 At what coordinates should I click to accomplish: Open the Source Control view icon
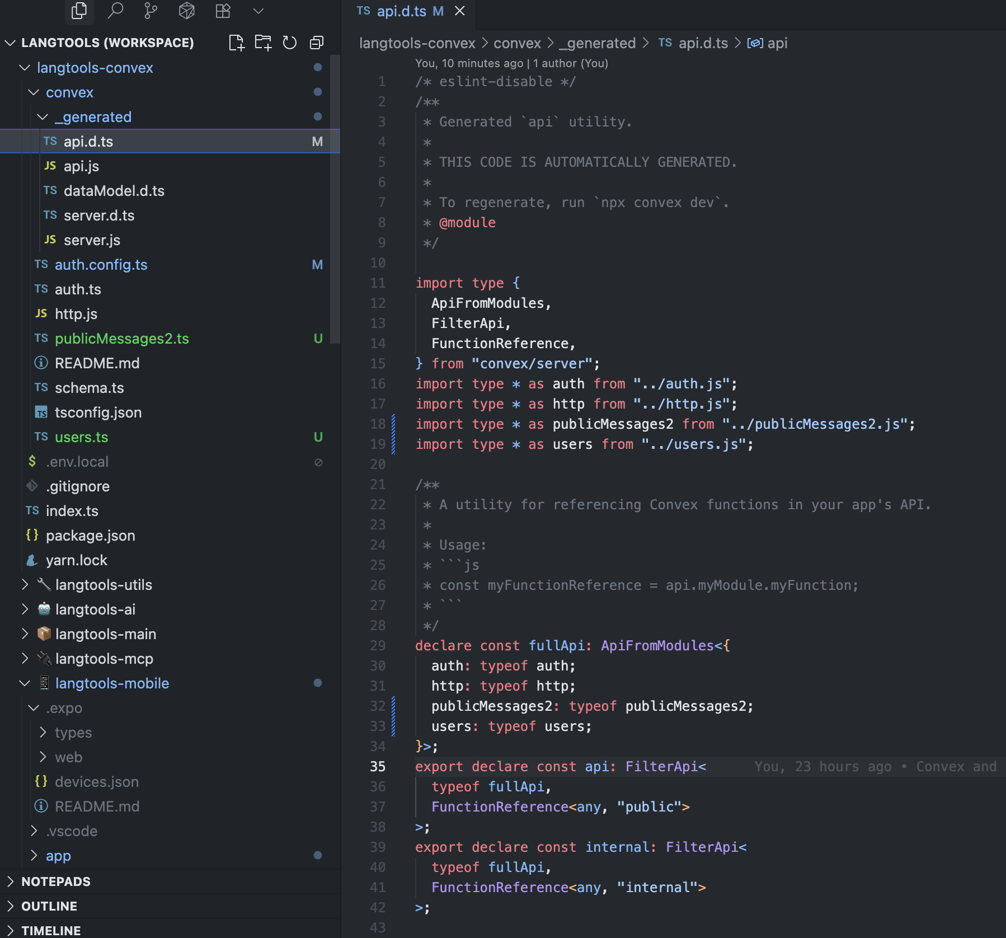[151, 11]
